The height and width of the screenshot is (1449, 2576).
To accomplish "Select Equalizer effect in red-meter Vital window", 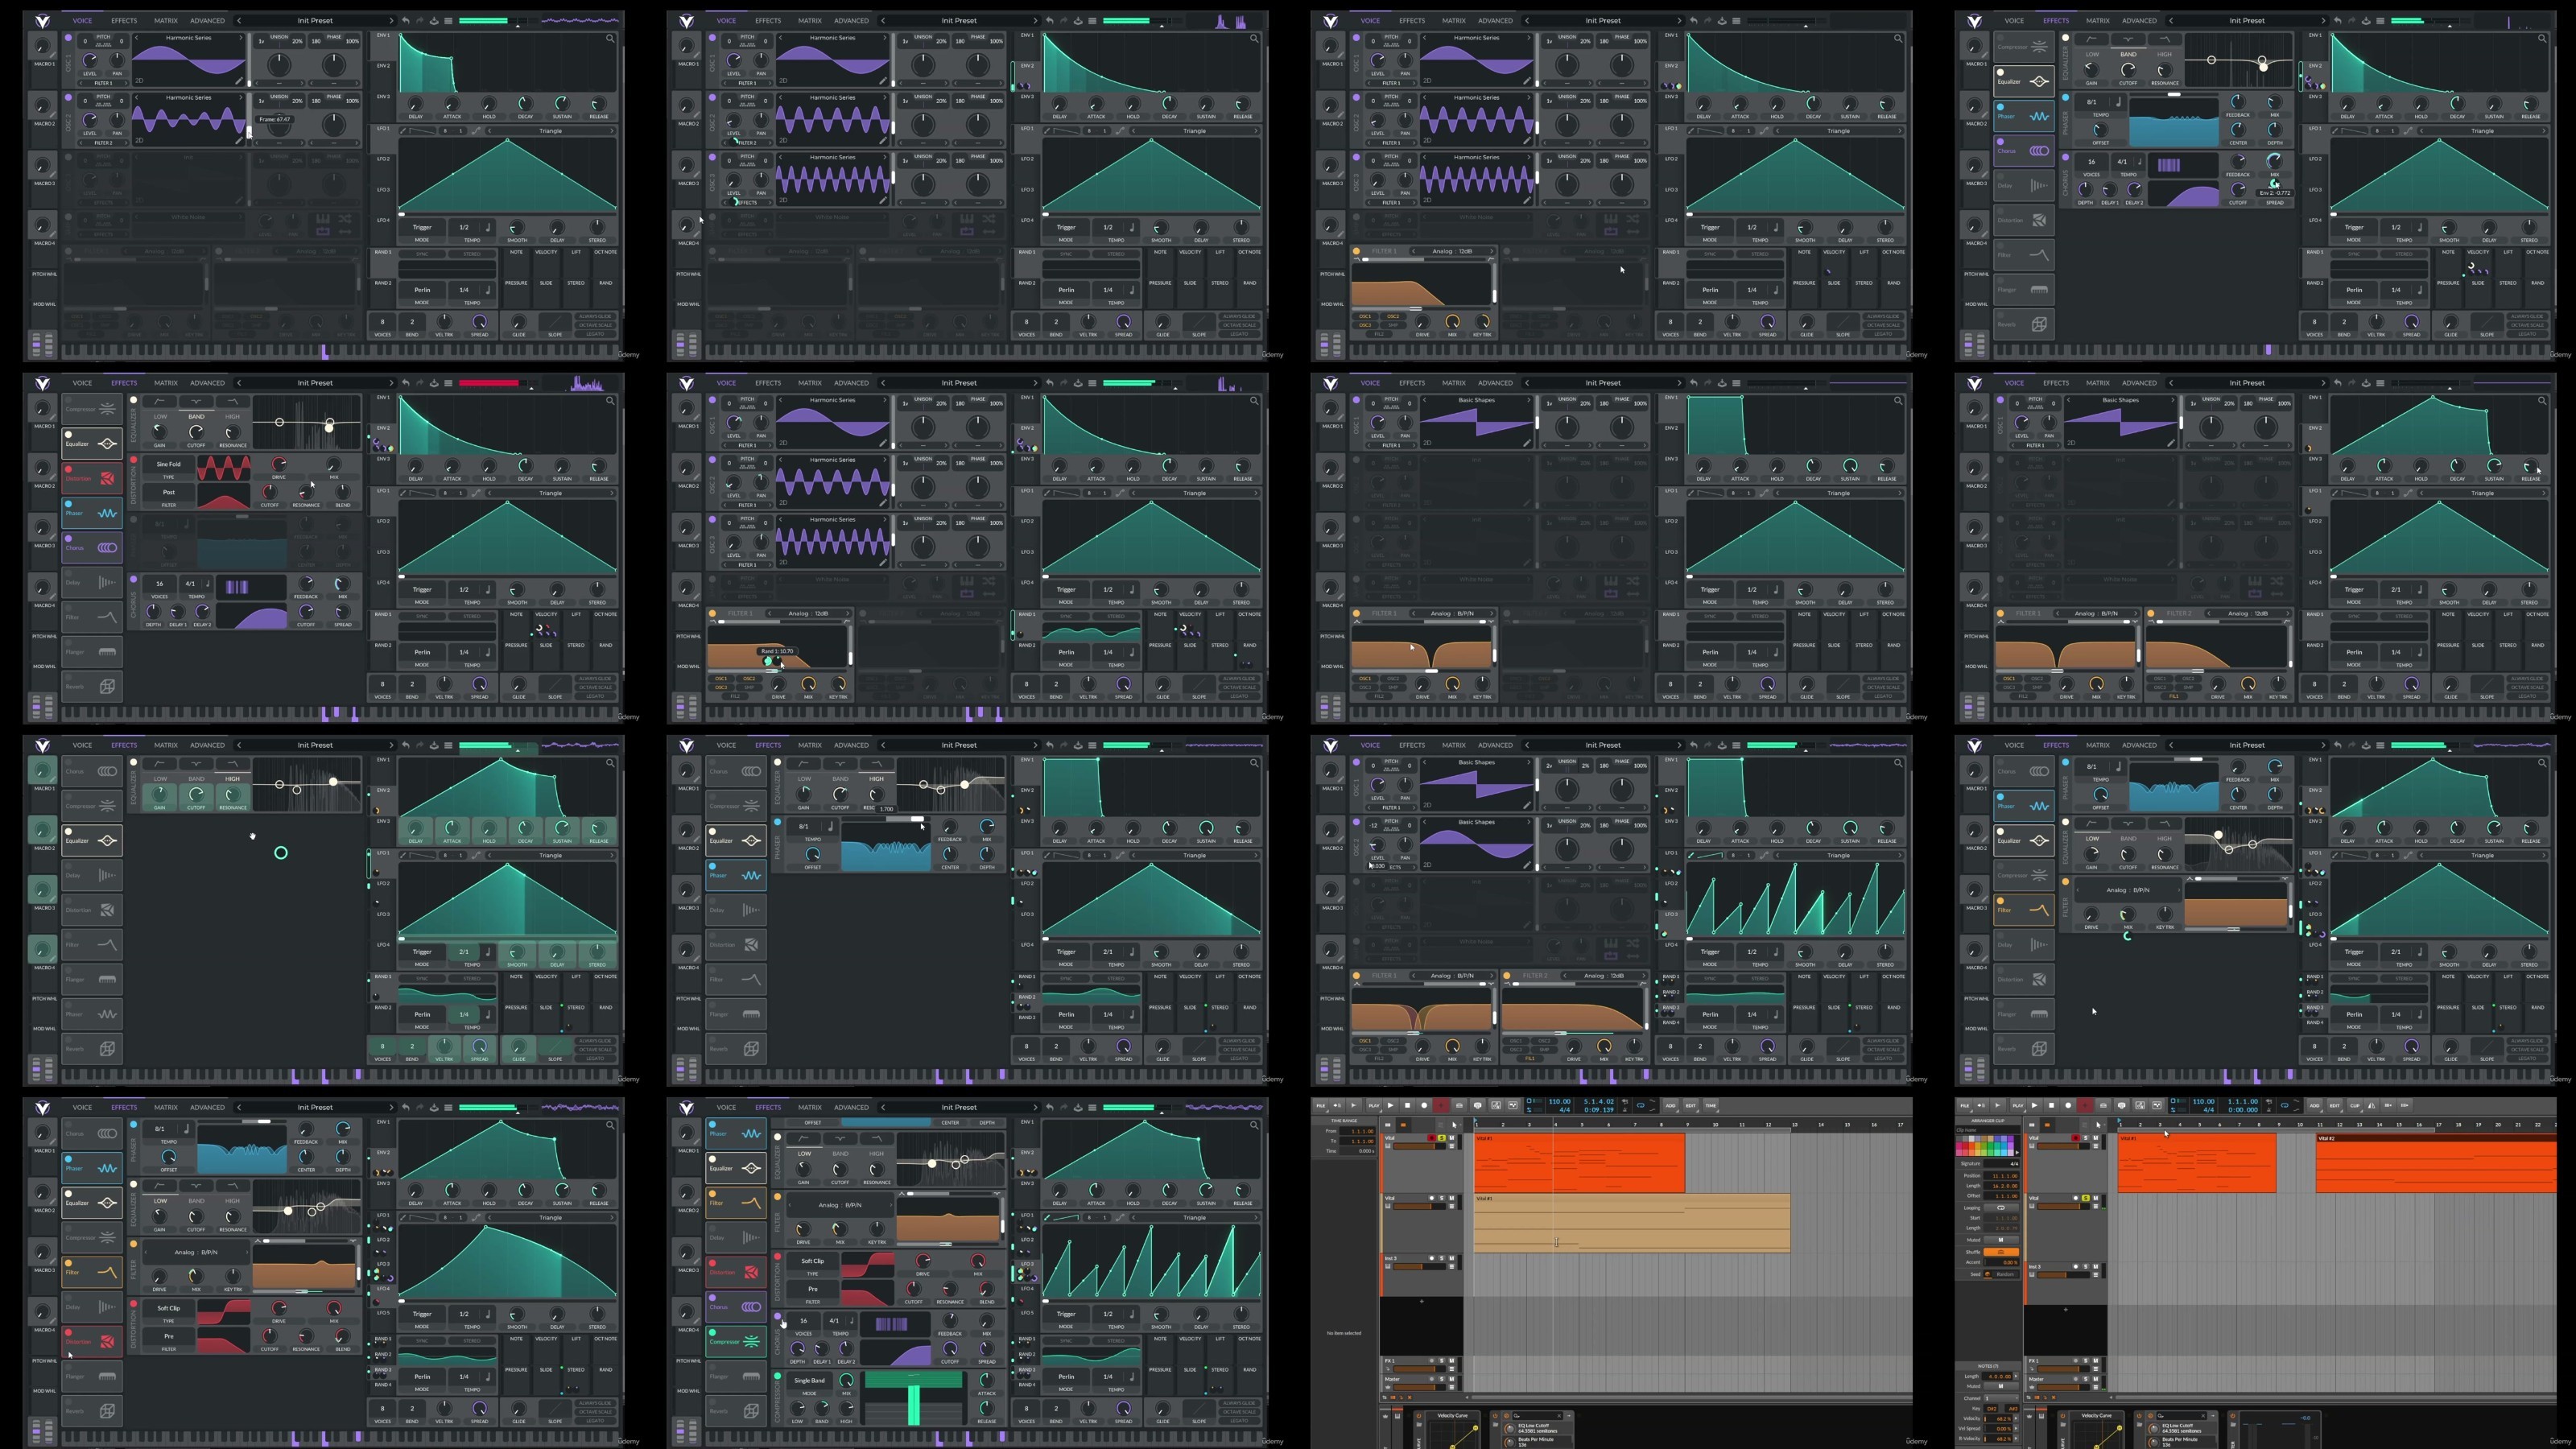I will [93, 444].
